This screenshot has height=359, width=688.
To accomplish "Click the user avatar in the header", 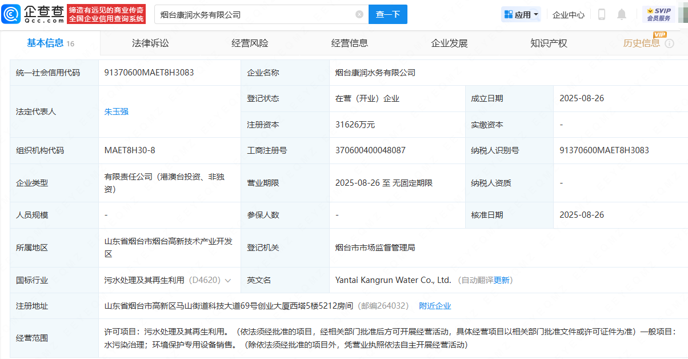I will pos(683,15).
